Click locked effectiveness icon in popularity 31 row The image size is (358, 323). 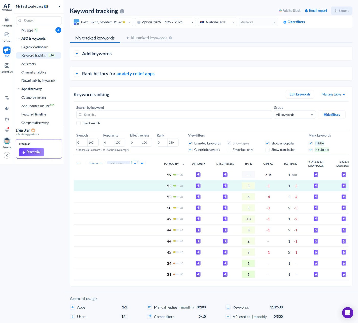point(225,274)
